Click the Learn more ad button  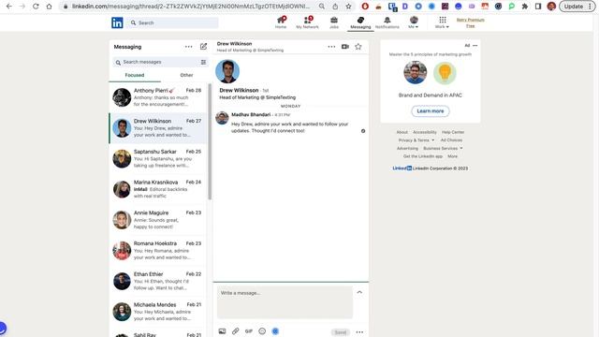tap(431, 111)
